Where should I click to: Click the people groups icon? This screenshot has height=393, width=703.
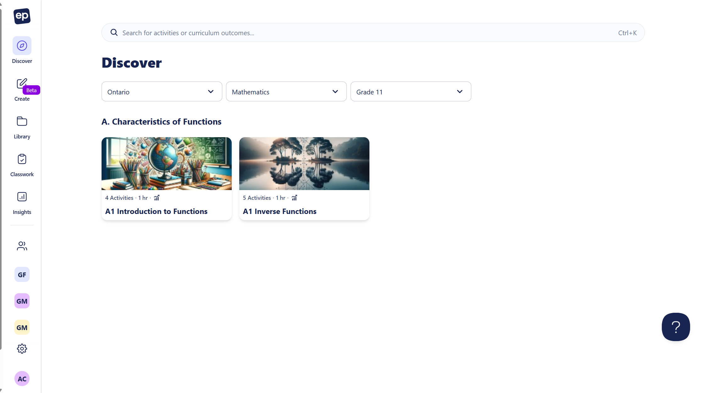[x=22, y=246]
